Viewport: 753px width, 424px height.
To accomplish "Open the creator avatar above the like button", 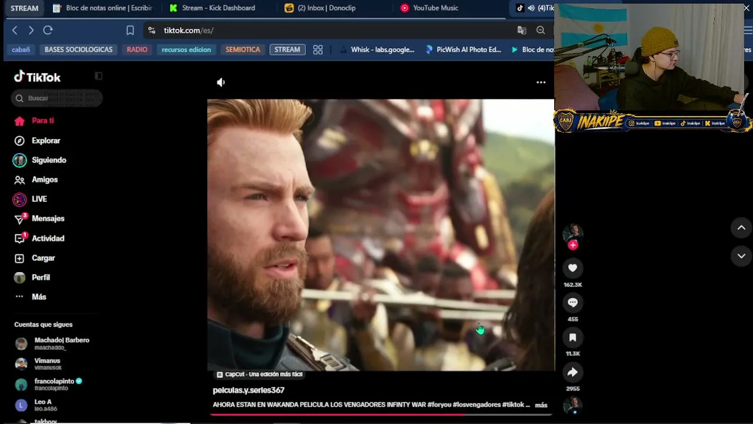I will pos(572,232).
